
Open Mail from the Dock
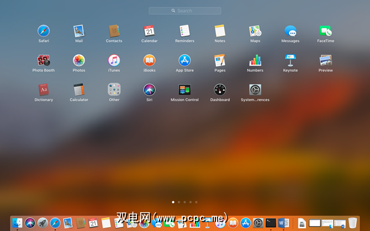(68, 223)
